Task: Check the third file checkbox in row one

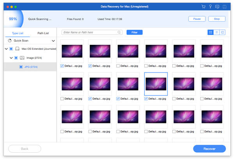Action: click(x=118, y=66)
